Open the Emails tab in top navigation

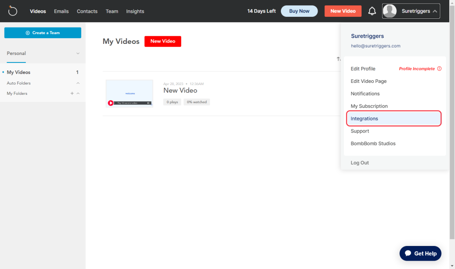61,11
